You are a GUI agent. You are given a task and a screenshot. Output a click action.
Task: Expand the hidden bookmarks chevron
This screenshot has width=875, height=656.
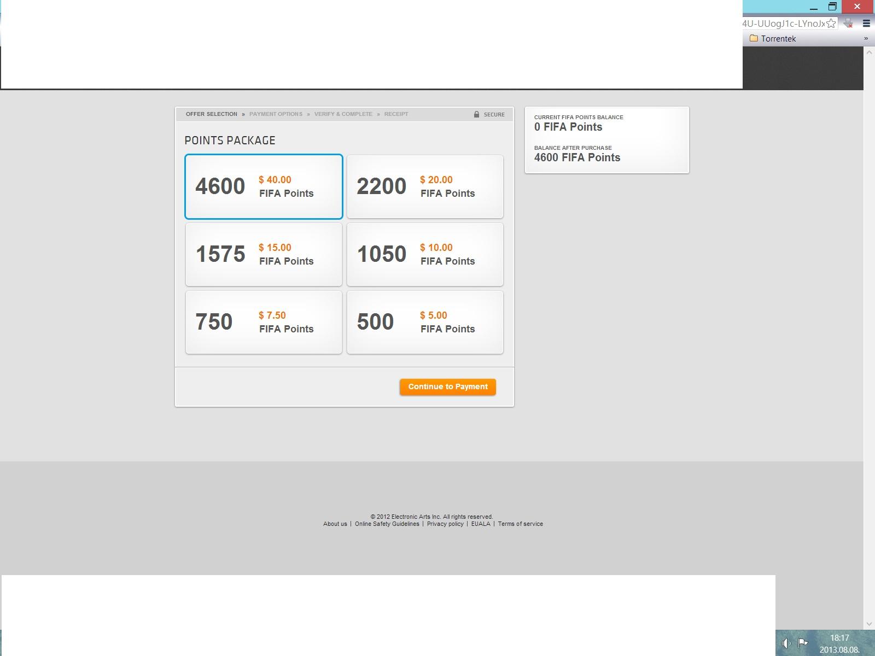866,38
